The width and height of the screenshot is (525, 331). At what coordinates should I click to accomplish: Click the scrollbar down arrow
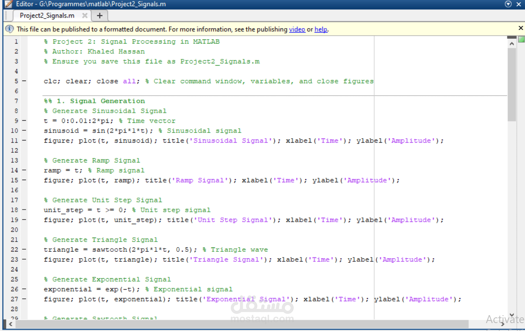pos(512,315)
